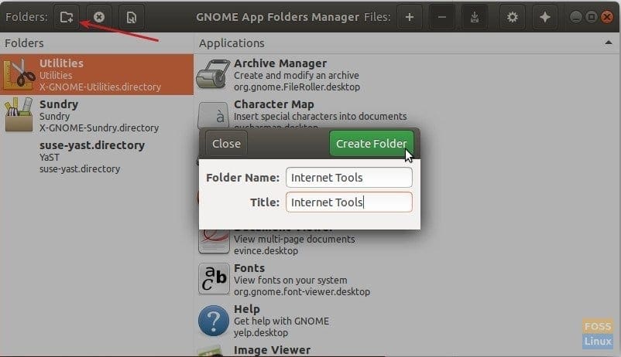
Task: Click Utilities folder scissors icon
Action: pyautogui.click(x=19, y=74)
